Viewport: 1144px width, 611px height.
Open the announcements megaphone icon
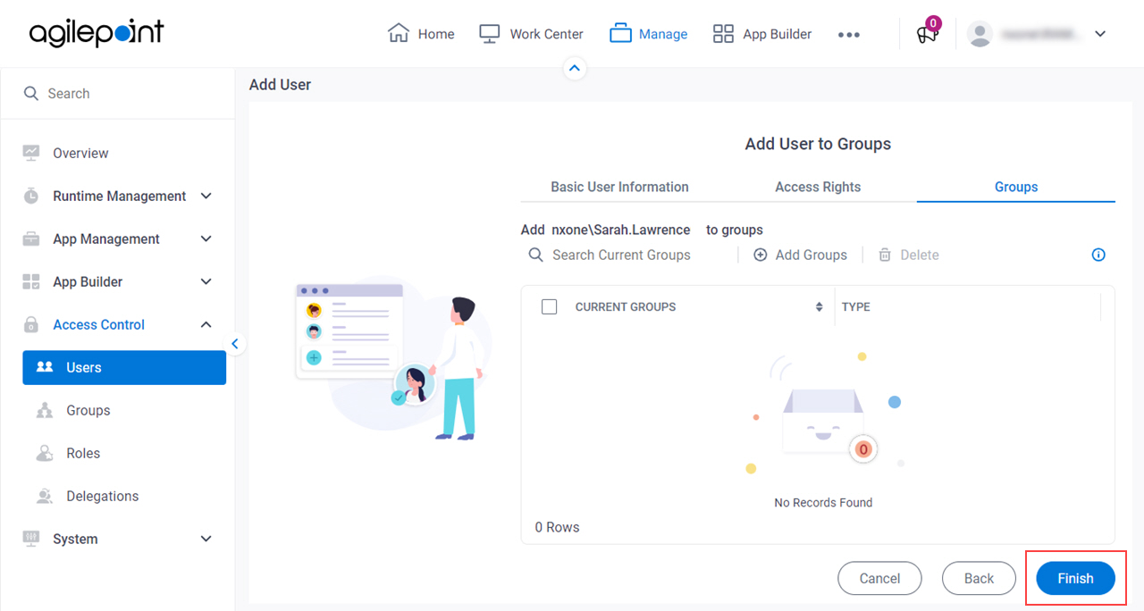pyautogui.click(x=927, y=35)
